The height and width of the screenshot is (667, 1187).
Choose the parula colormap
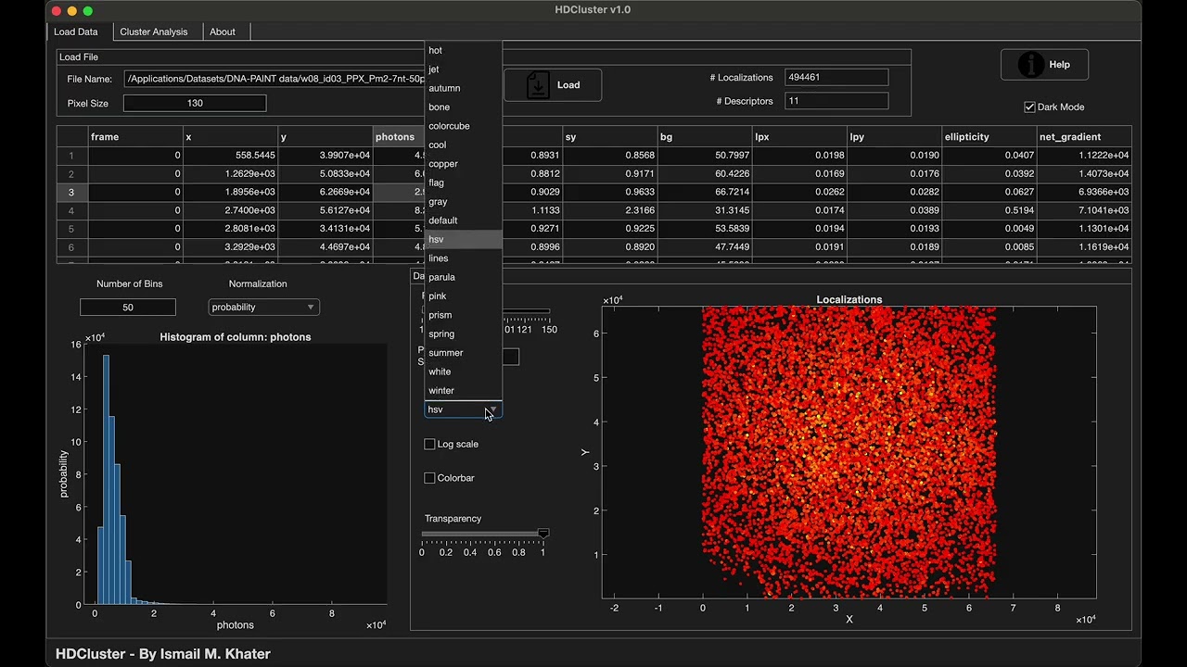463,277
